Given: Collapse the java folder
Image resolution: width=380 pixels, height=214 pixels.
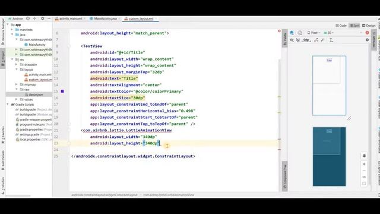Looking at the screenshot, I should (12, 34).
